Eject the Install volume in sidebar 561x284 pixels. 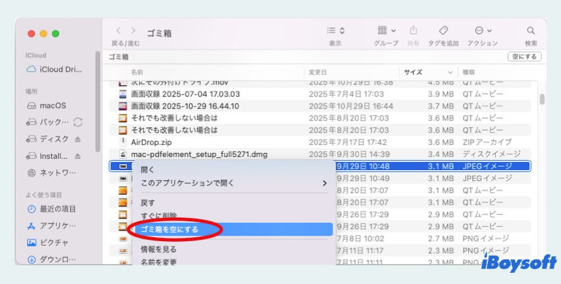point(78,156)
